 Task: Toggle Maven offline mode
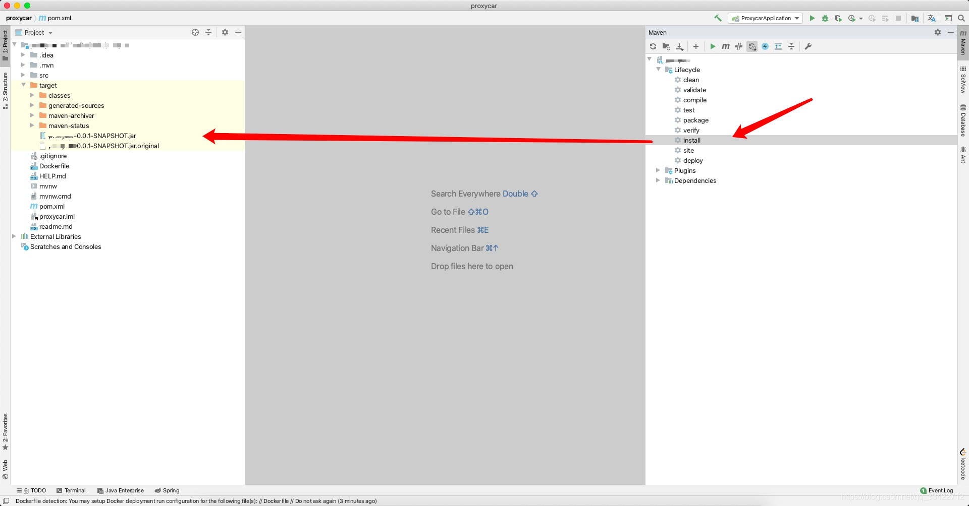tap(739, 46)
